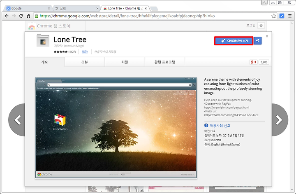
Task: Open the 관련 프로그램 tab
Action: [x=165, y=62]
